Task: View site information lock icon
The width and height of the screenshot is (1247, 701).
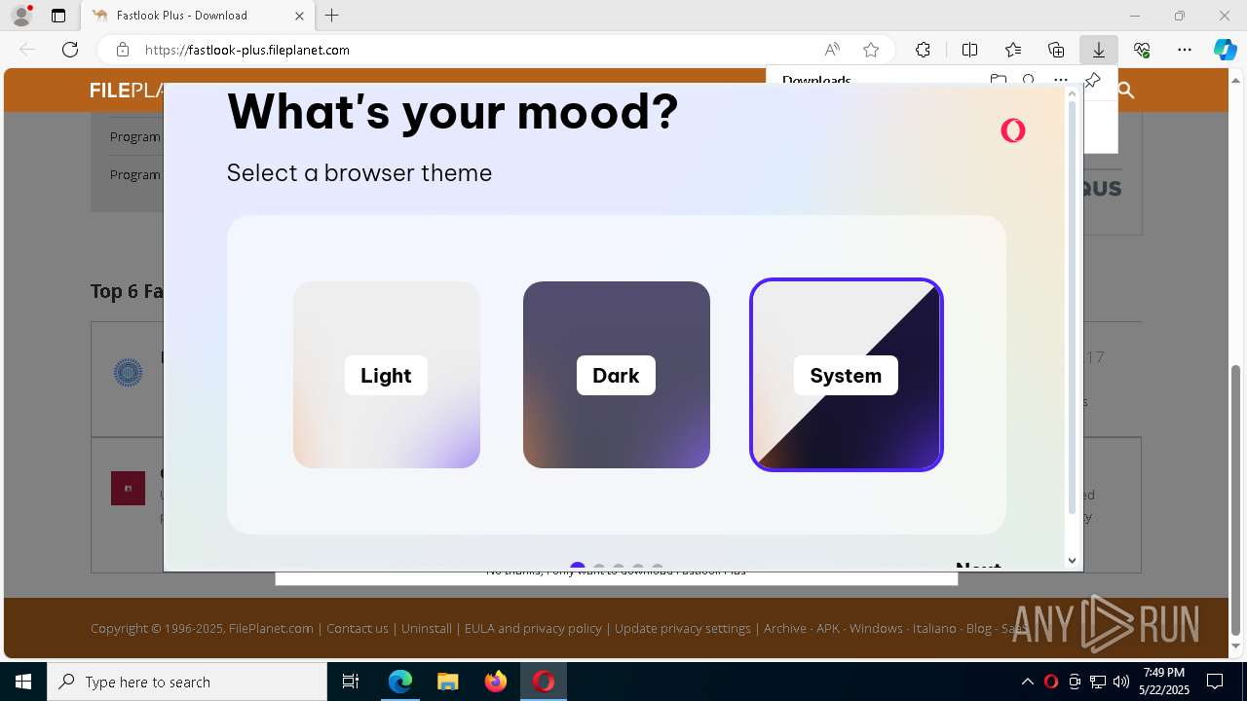Action: tap(122, 50)
